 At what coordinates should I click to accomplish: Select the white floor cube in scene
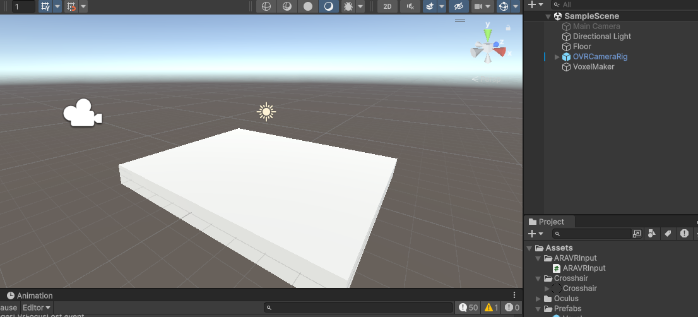click(x=258, y=200)
